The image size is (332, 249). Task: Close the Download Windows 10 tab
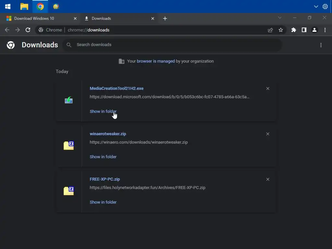pos(75,18)
